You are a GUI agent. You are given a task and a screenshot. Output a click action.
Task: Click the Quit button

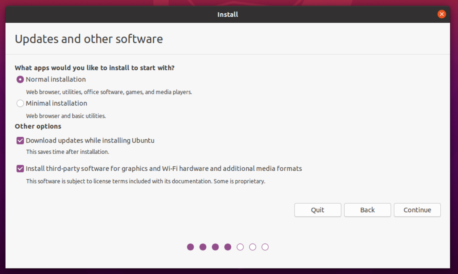tap(318, 210)
